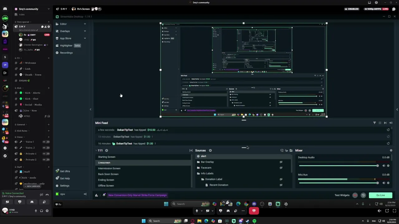The height and width of the screenshot is (224, 399).
Task: Open Steam from the Windows taskbar
Action: 248,221
